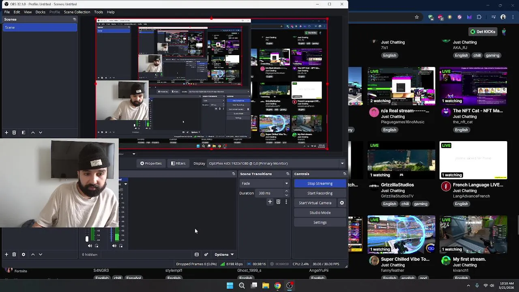Decrease transition duration with down arrow

(286, 195)
